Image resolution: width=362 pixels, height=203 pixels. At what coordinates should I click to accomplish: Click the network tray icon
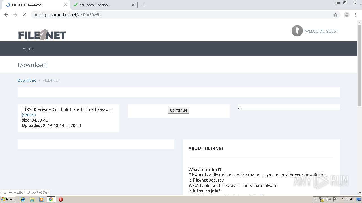click(x=322, y=199)
